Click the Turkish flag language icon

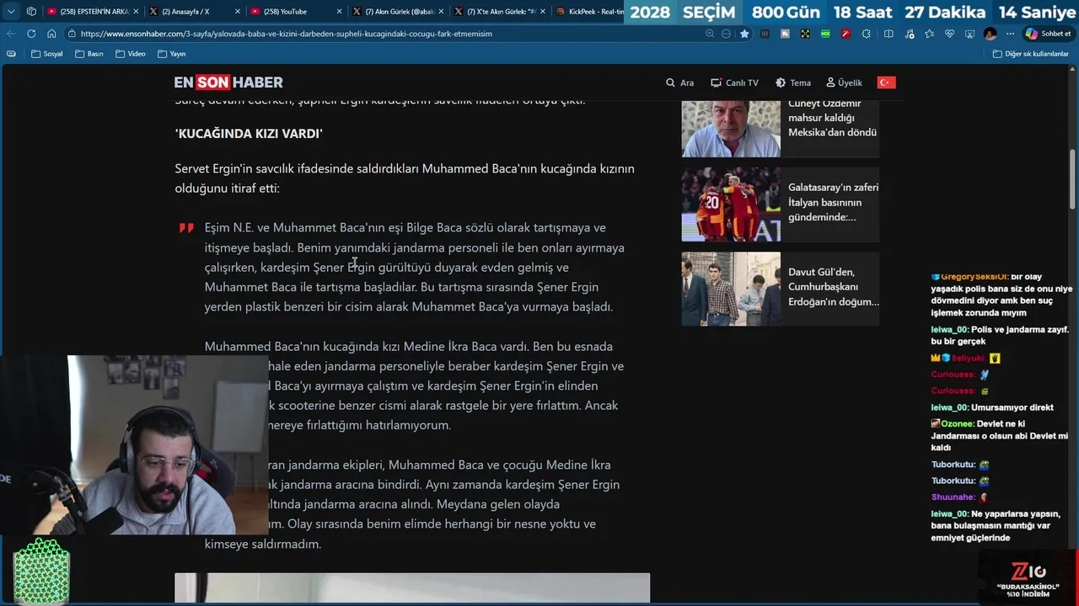[886, 82]
